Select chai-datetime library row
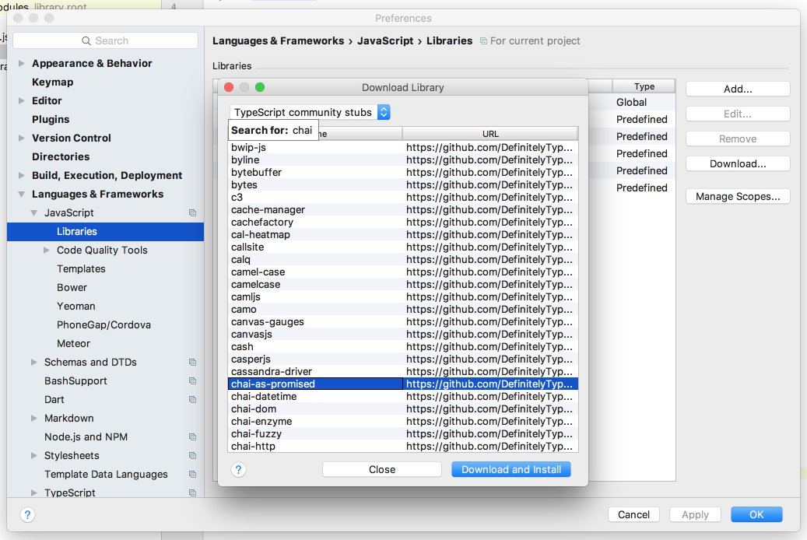The width and height of the screenshot is (807, 540). pos(403,396)
